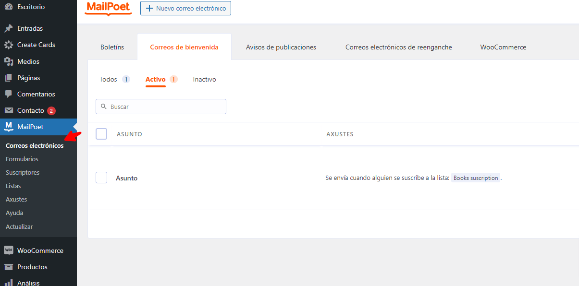Open Entradas in the sidebar
The image size is (579, 286).
30,28
